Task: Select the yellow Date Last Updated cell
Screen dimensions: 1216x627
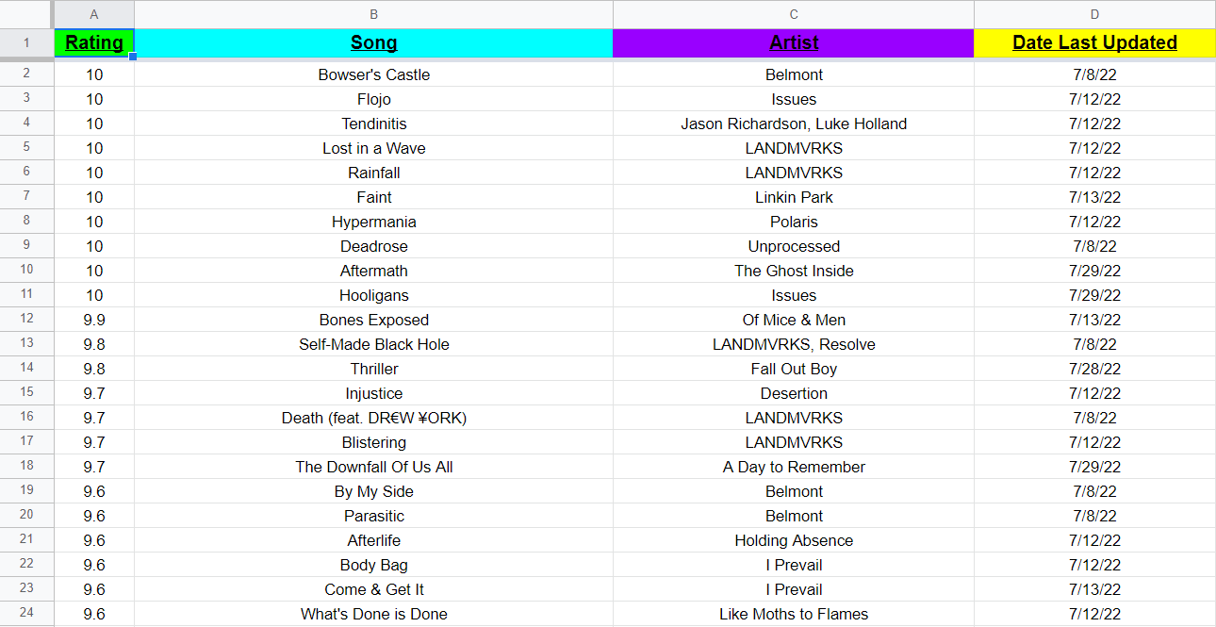Action: (x=1094, y=42)
